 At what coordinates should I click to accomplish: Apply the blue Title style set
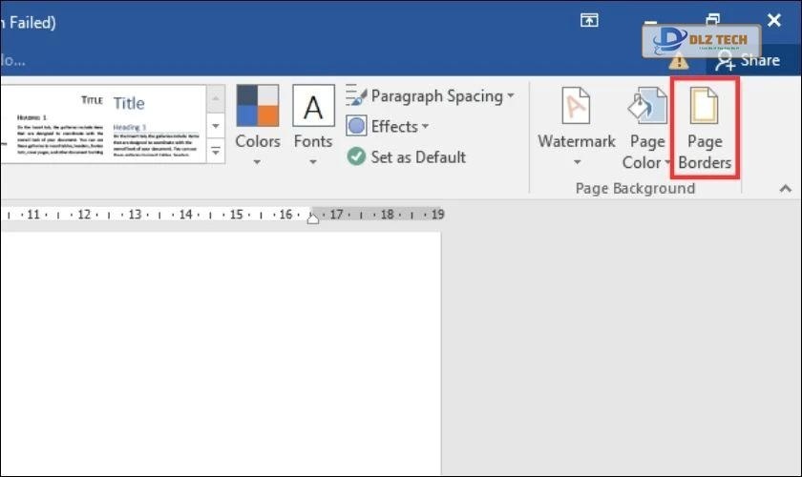point(156,124)
